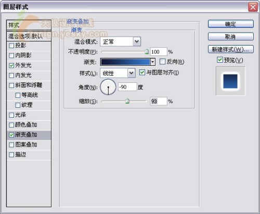Click the 新建样式 new style button
Image resolution: width=260 pixels, height=214 pixels.
pos(231,49)
